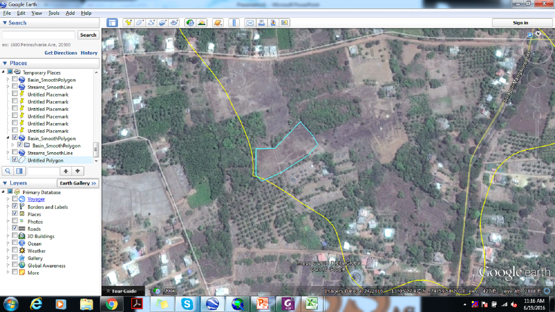The width and height of the screenshot is (555, 312).
Task: Open the Tools menu
Action: click(x=54, y=13)
